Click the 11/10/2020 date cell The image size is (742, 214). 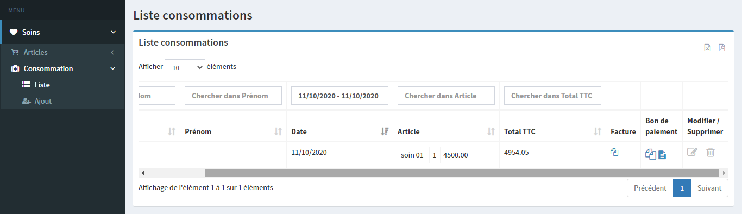(310, 153)
